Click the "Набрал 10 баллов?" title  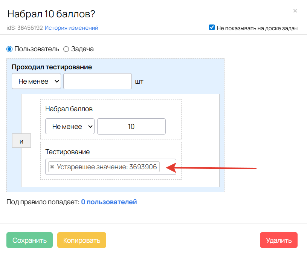(x=51, y=14)
